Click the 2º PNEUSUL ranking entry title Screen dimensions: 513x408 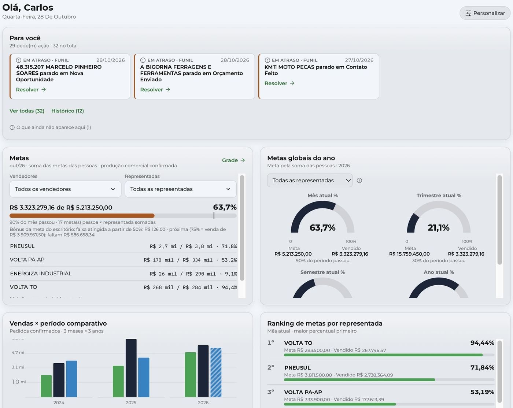[x=298, y=368]
